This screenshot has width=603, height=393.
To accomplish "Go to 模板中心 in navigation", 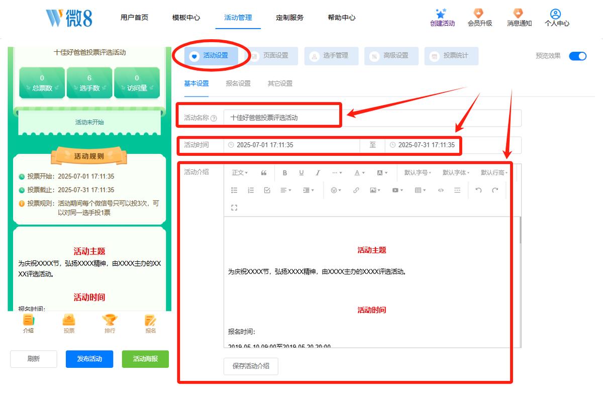I will [x=186, y=18].
